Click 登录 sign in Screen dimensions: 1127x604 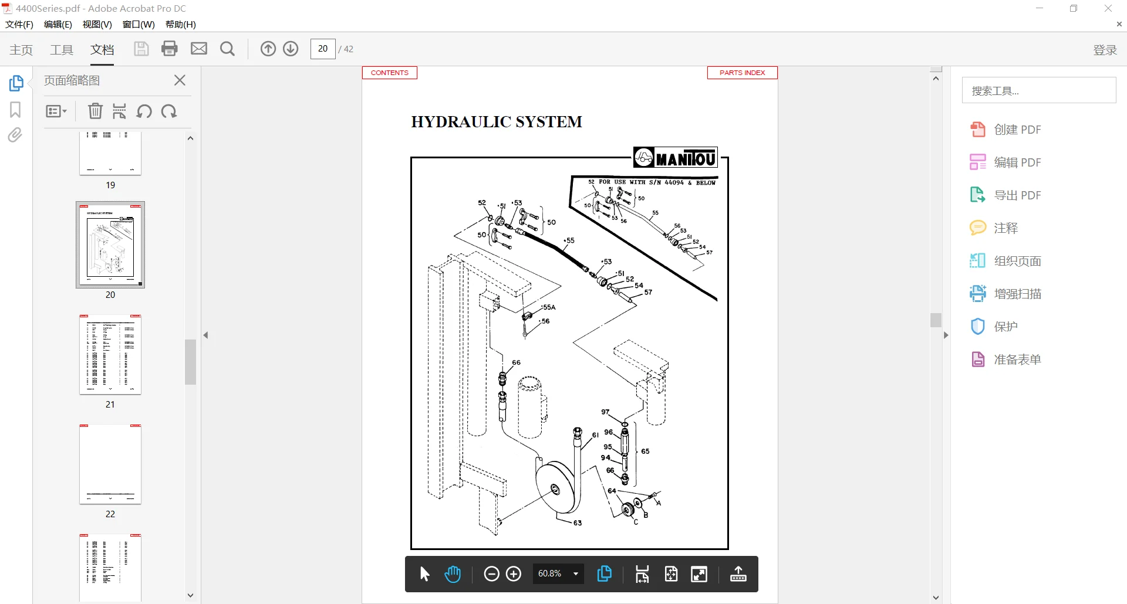click(x=1105, y=50)
